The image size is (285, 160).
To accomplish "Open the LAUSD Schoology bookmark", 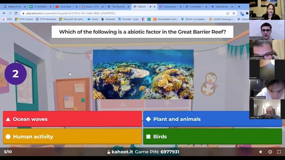I will click(x=222, y=19).
